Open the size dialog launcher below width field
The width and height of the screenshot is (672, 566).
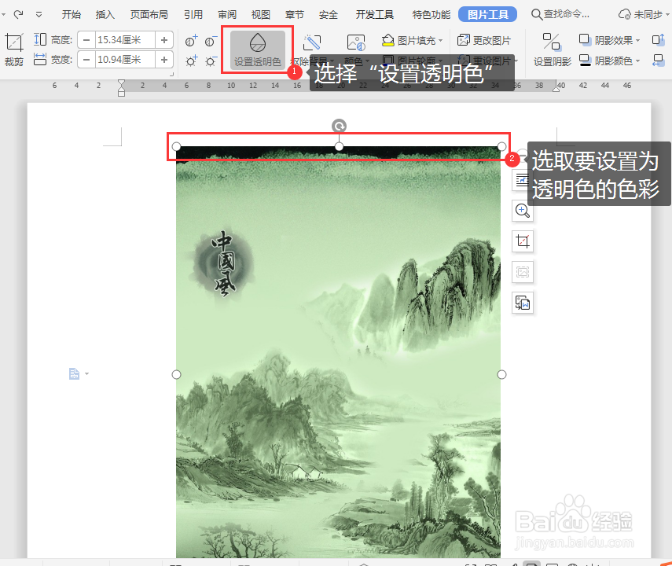pyautogui.click(x=172, y=75)
